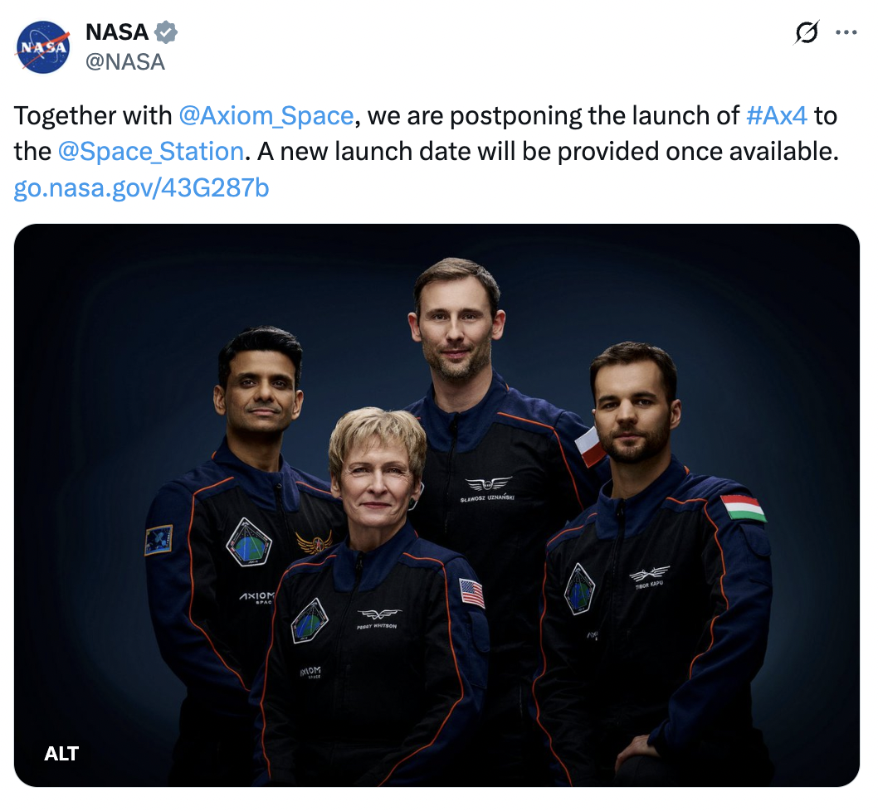Click the Hungarian flag shoulder patch

click(743, 507)
